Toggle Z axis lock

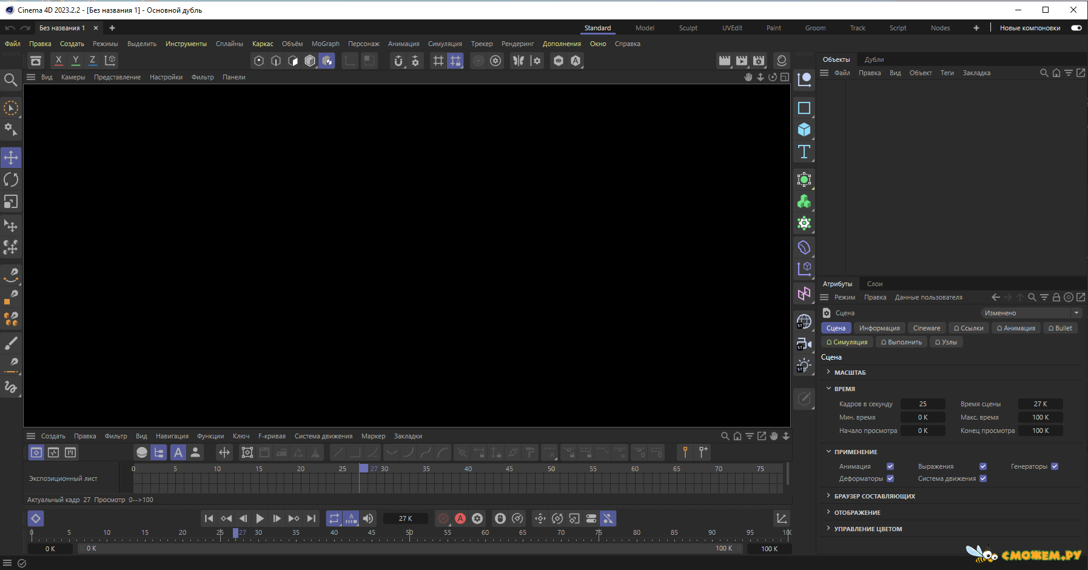coord(92,60)
